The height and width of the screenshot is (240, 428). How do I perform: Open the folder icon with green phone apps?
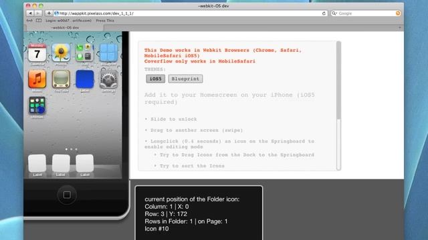click(x=85, y=53)
